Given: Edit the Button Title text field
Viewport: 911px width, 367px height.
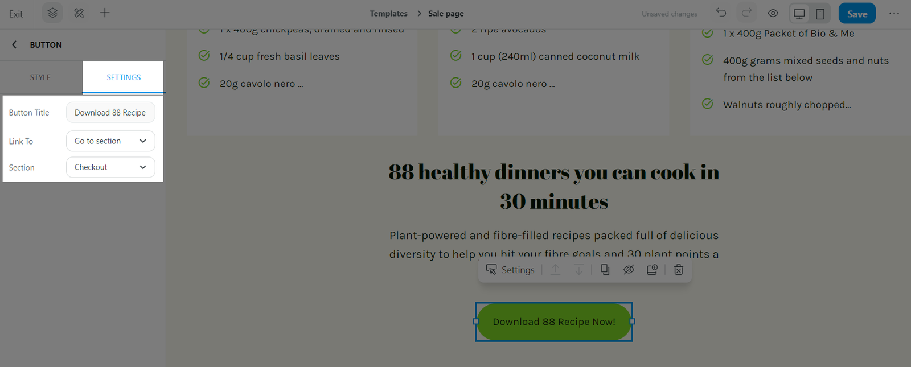Looking at the screenshot, I should (x=110, y=113).
